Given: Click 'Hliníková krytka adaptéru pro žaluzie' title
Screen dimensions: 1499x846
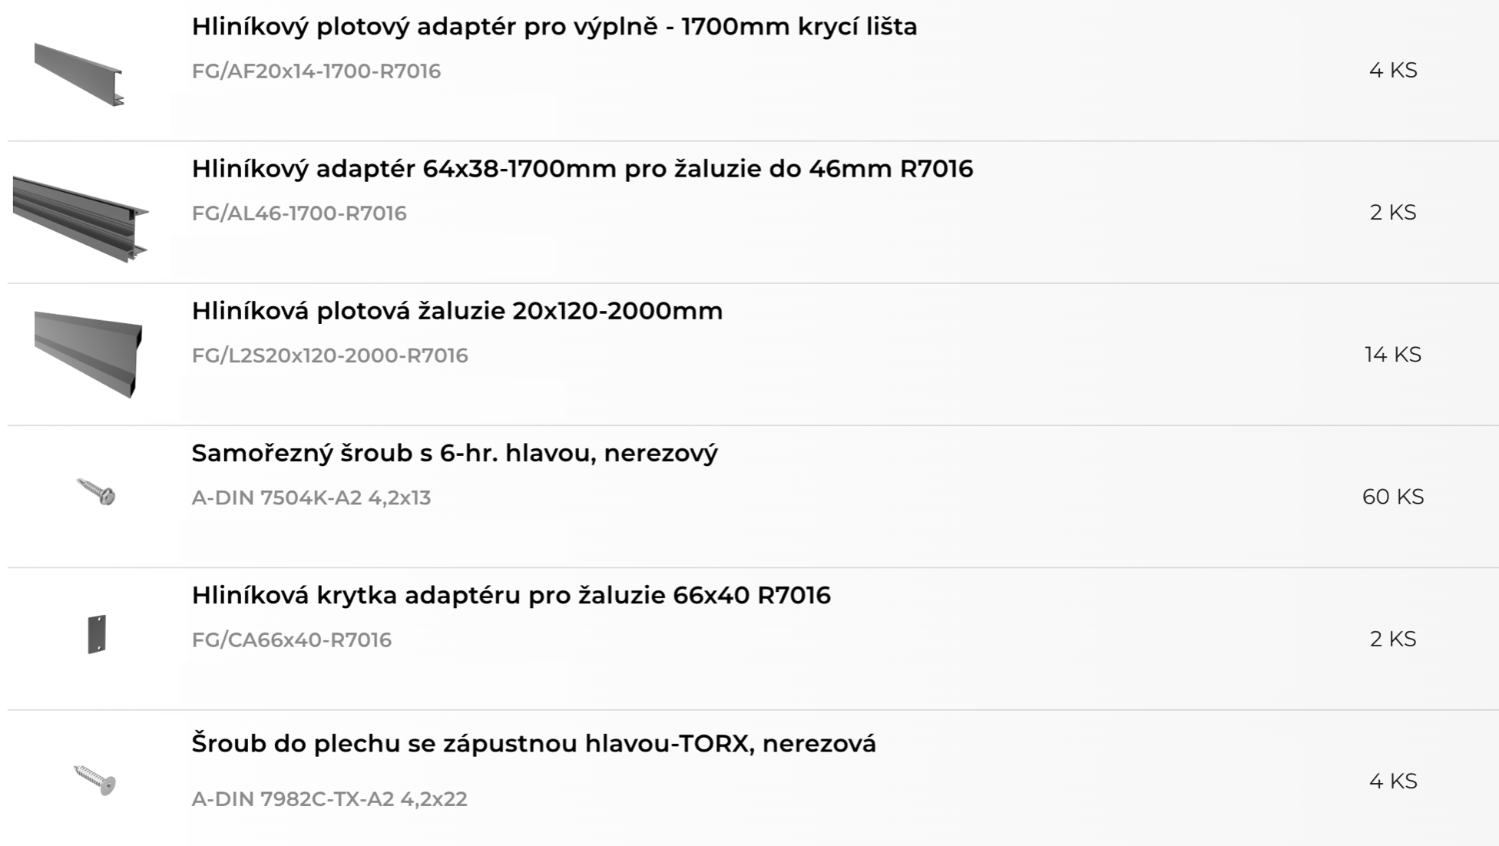Looking at the screenshot, I should 511,595.
